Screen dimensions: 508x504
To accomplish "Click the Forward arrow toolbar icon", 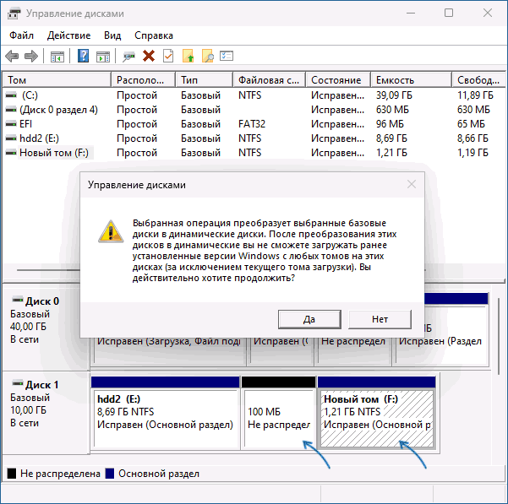I will (31, 56).
